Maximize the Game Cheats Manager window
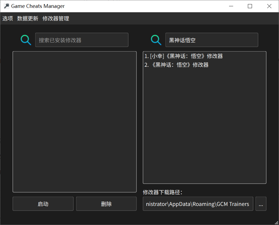279x225 pixels. click(250, 6)
